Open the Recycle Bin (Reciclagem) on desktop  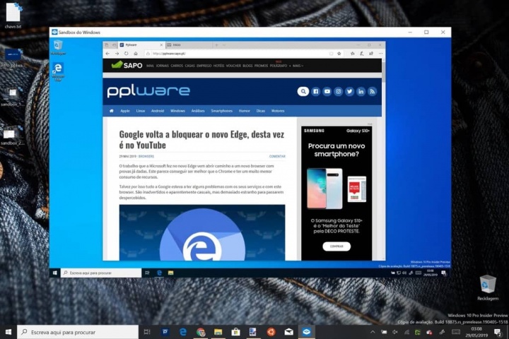(488, 285)
